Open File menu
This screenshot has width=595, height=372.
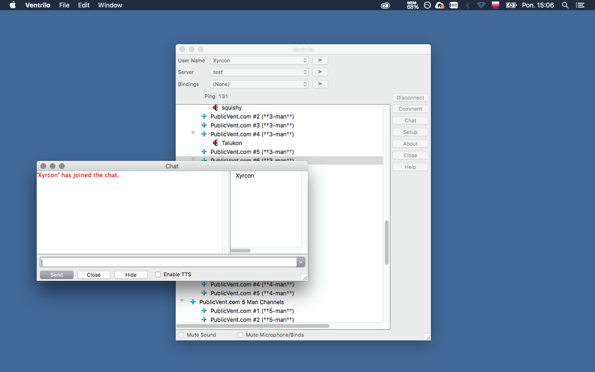[64, 5]
